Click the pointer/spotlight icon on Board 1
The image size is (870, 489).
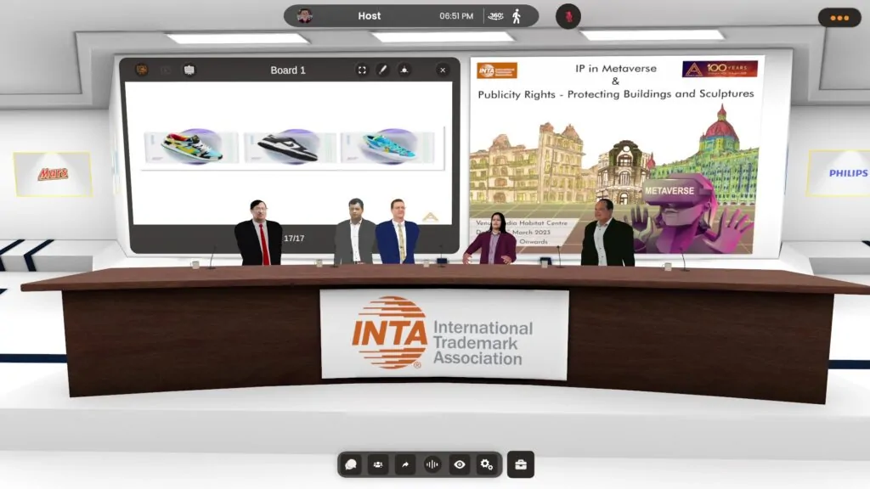click(x=404, y=70)
